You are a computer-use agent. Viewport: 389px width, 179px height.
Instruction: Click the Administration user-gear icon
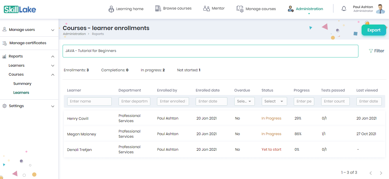[291, 9]
